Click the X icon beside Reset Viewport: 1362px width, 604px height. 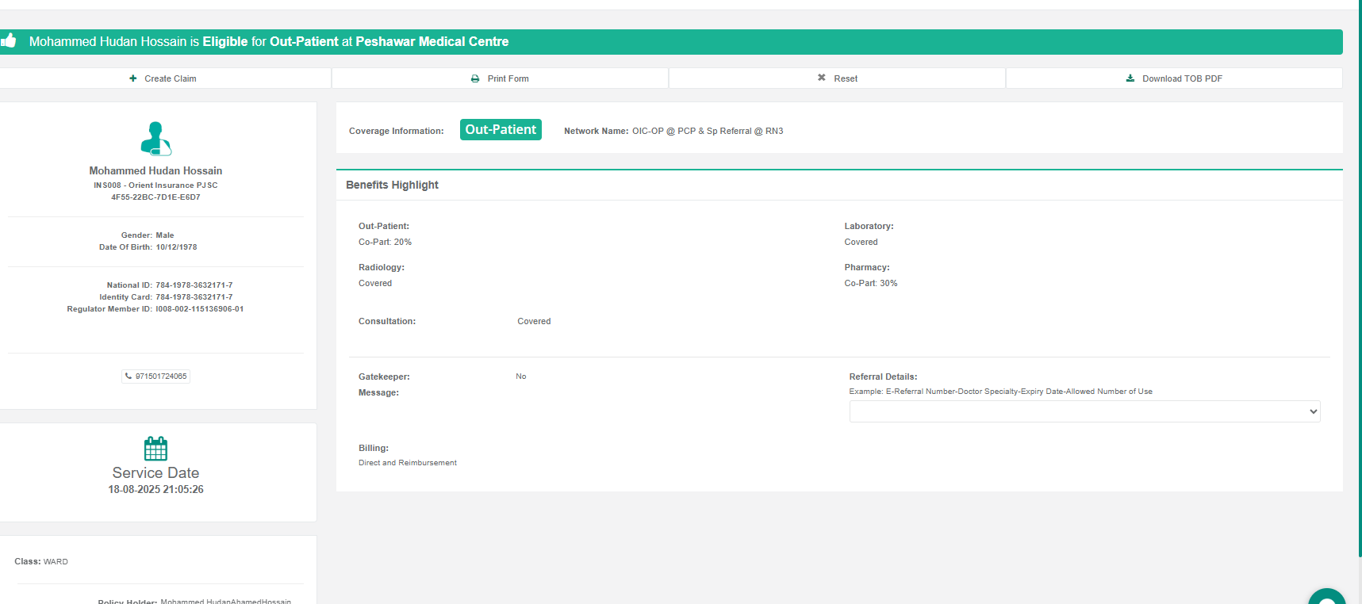[x=822, y=78]
